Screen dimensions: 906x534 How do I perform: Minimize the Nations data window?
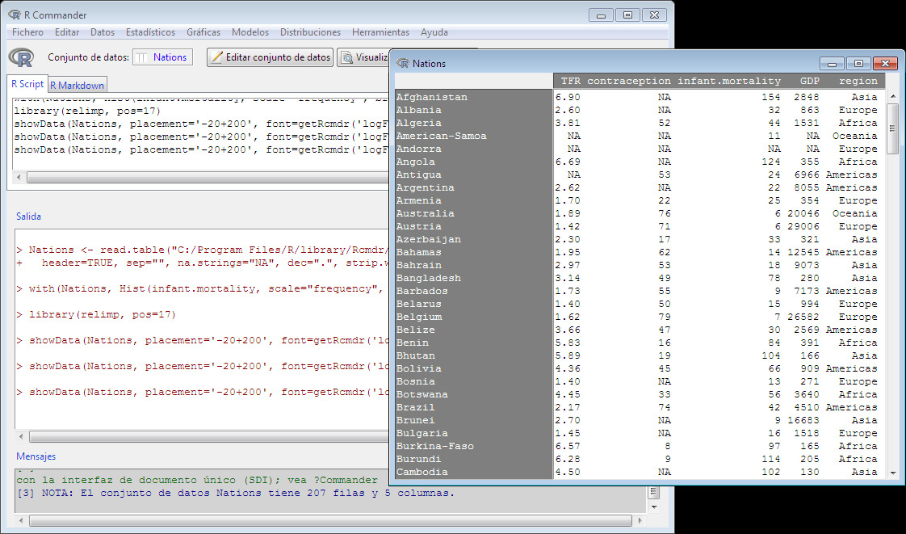(x=833, y=64)
